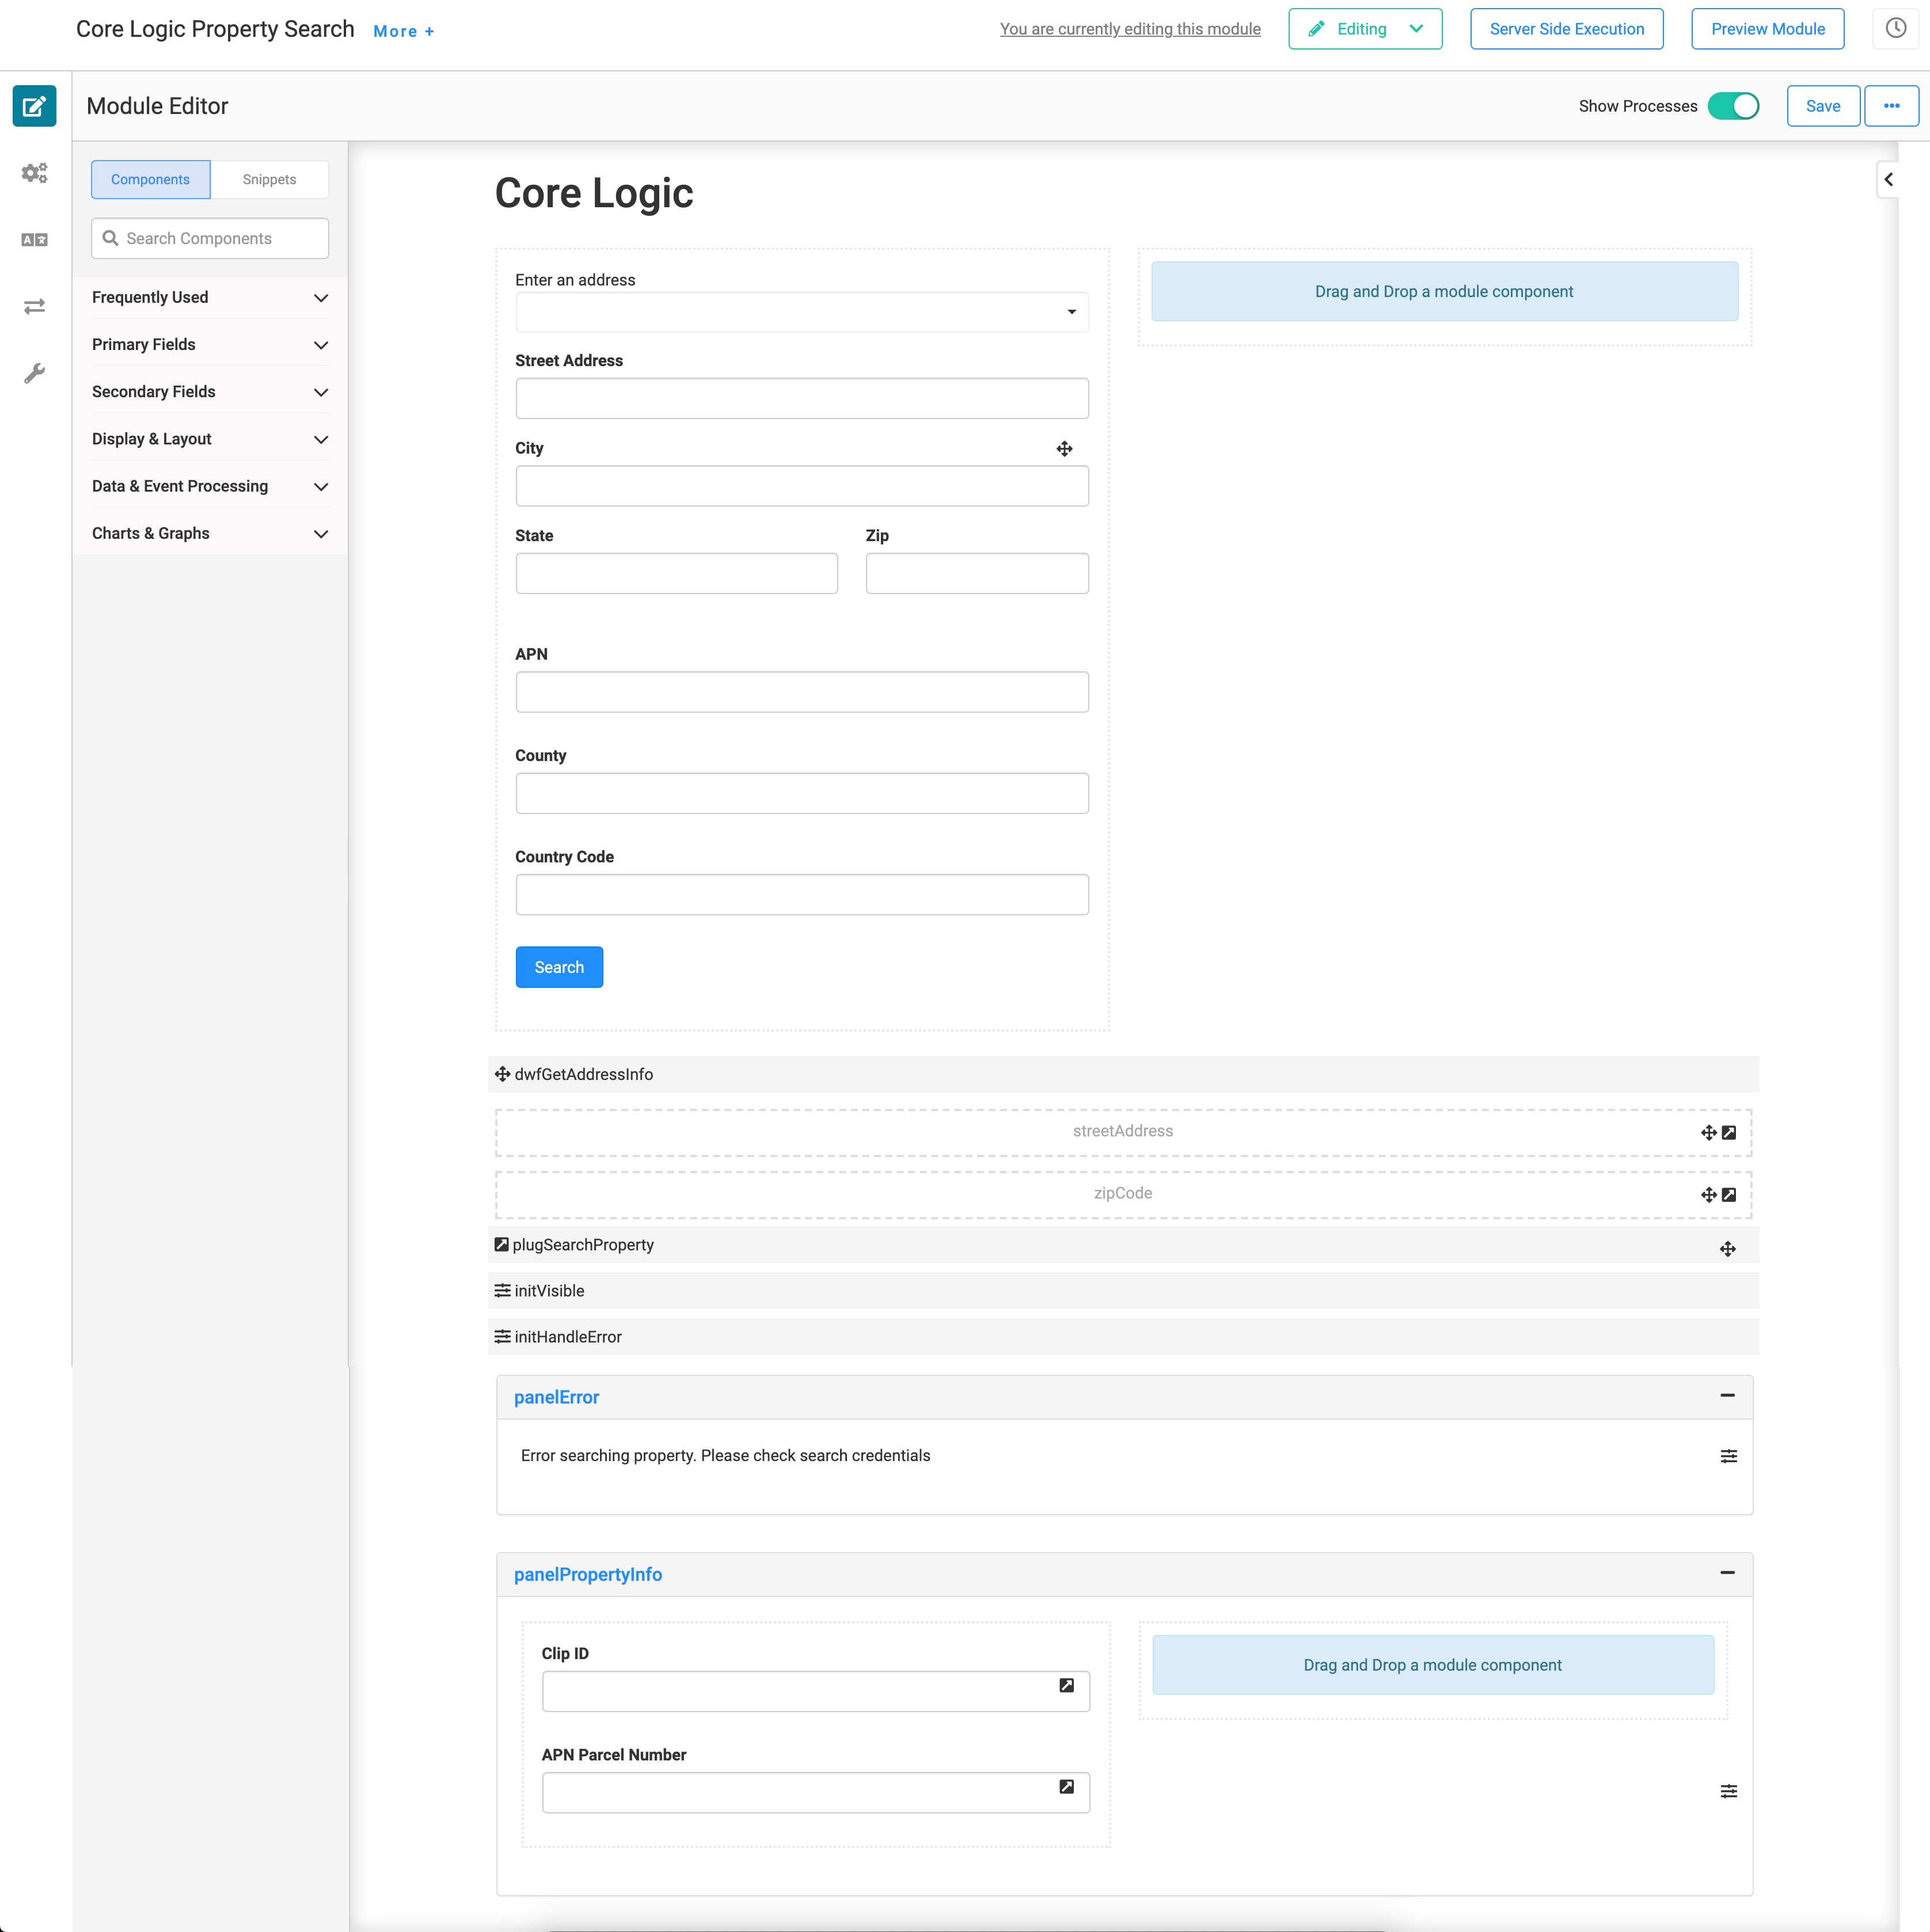Switch to the Snippets tab

tap(269, 180)
